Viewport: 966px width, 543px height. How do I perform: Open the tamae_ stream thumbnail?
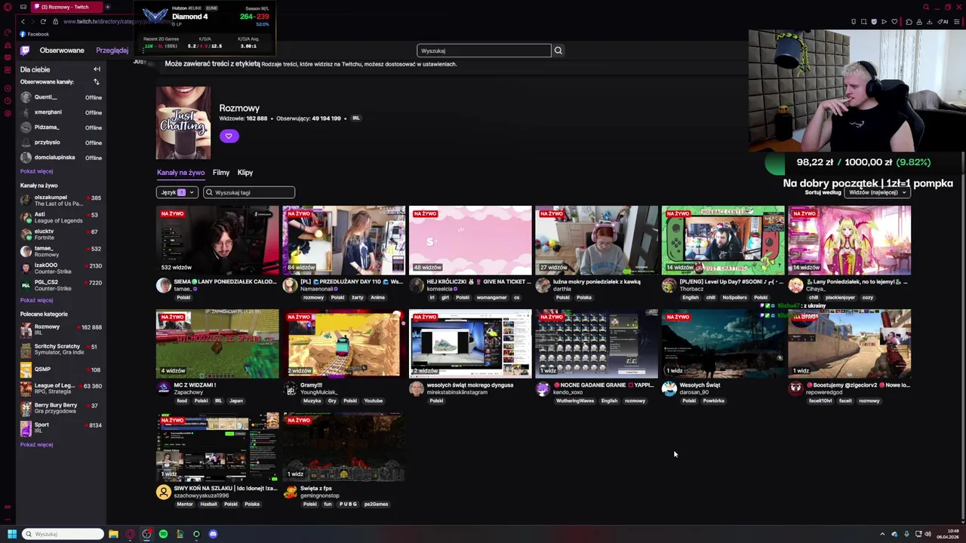tap(217, 240)
